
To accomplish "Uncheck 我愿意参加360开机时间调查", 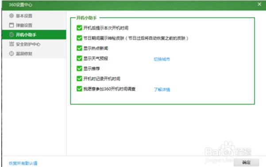I will pos(79,89).
